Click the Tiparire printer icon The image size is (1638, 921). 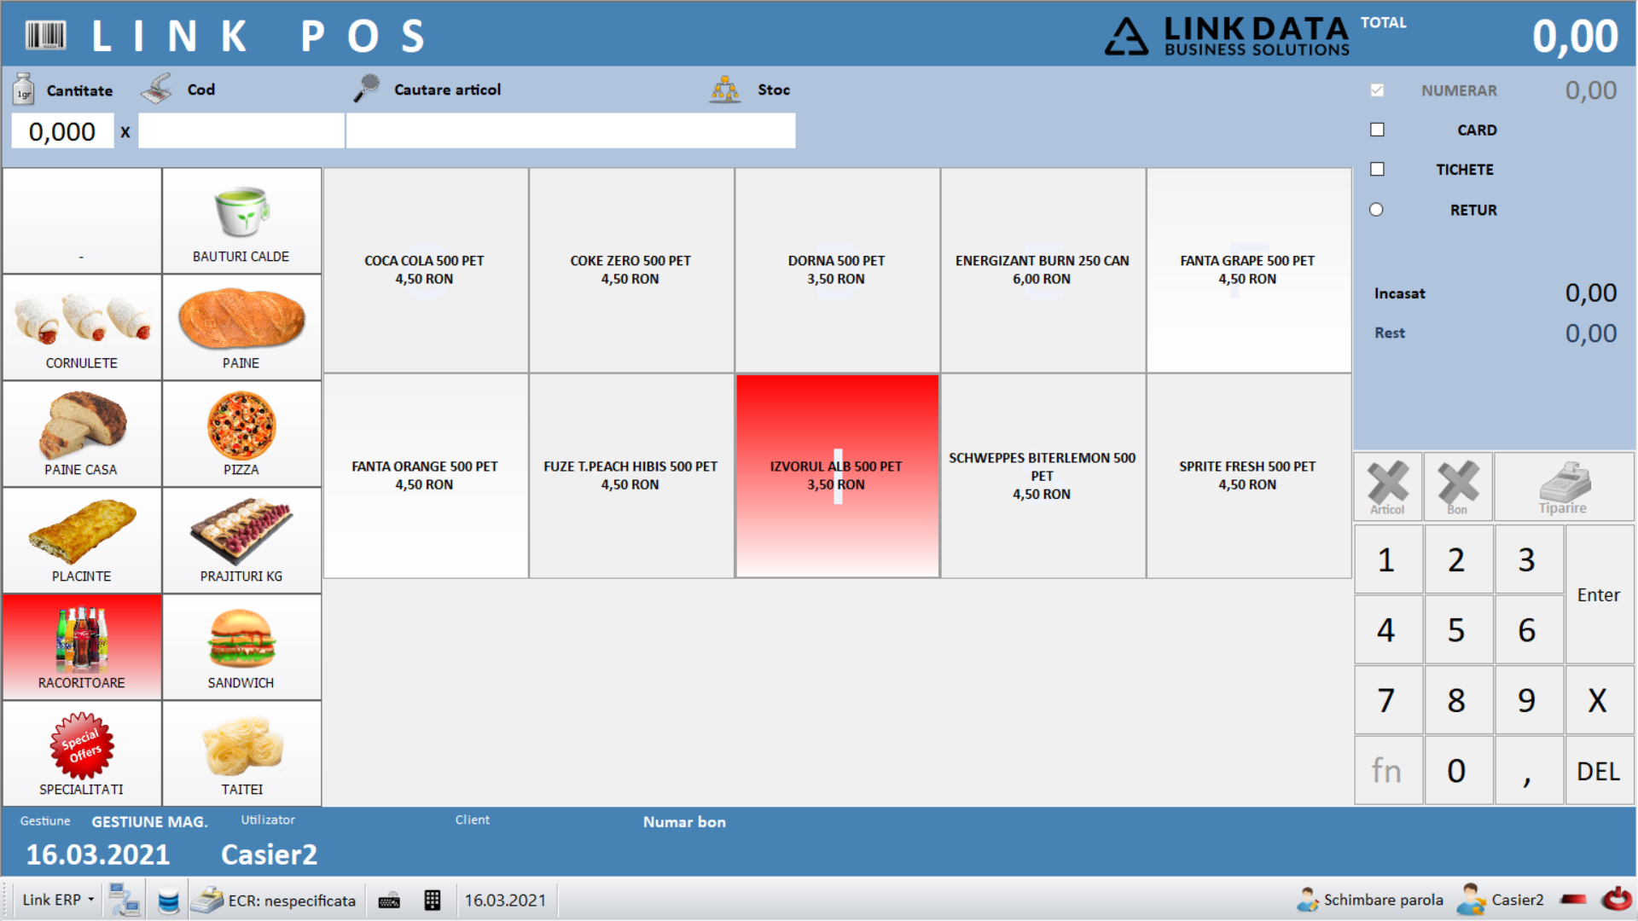(x=1564, y=487)
